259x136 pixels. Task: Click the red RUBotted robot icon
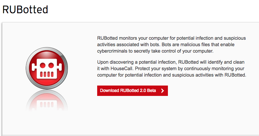pyautogui.click(x=47, y=68)
